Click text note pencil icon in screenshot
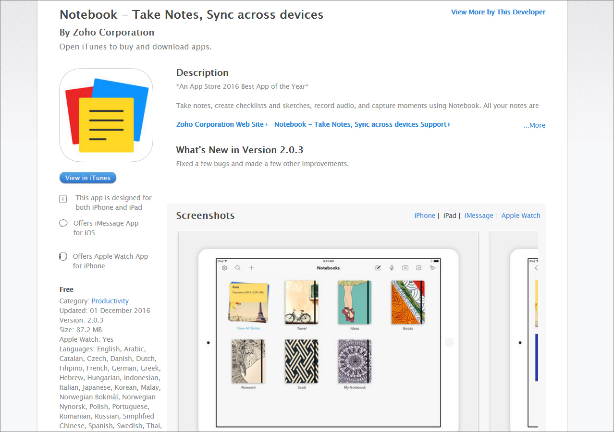 pos(378,268)
